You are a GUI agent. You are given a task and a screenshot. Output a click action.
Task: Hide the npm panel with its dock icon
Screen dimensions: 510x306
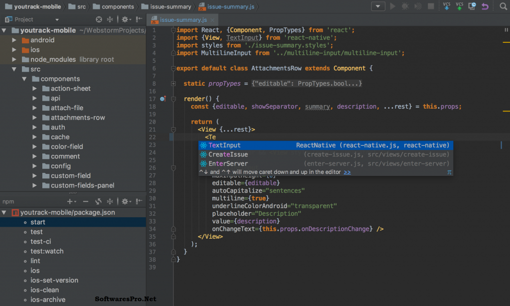[x=139, y=202]
